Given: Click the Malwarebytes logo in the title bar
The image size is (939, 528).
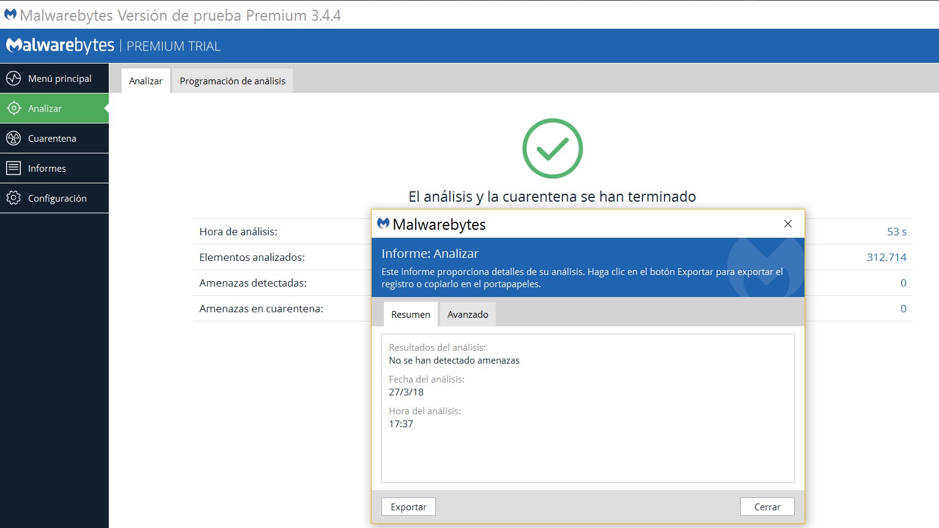Looking at the screenshot, I should (10, 15).
